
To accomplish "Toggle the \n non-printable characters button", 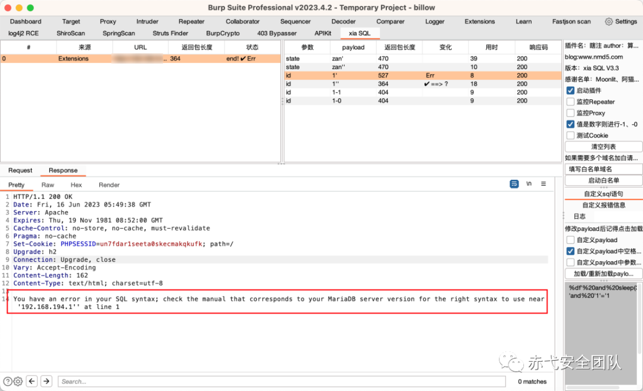I will 529,184.
